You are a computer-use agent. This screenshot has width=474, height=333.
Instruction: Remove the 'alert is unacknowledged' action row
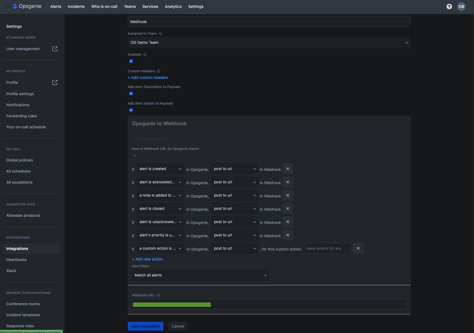click(x=288, y=222)
